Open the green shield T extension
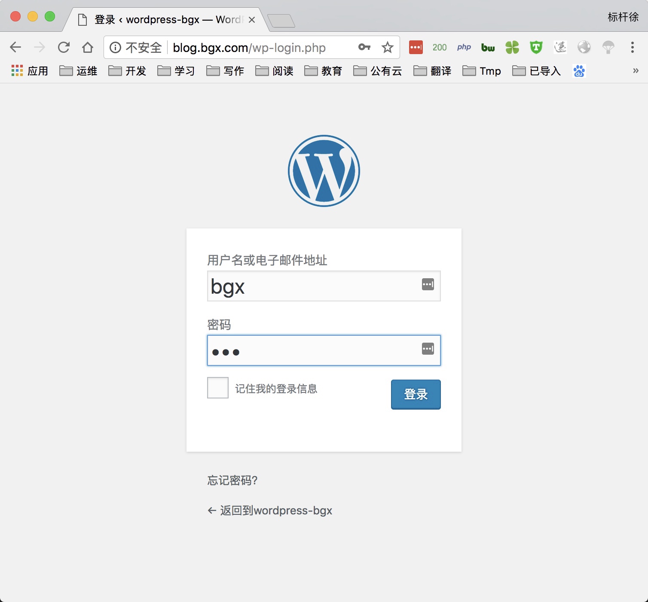 536,47
